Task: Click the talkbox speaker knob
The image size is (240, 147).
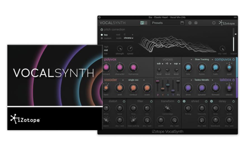Action: (202, 88)
